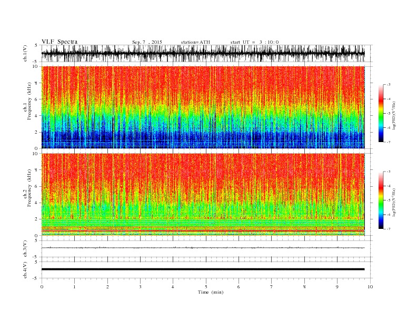The image size is (417, 322).
Task: Click the ch.1 colorbar "log(PSD)(V²/Hz)" label
Action: pos(394,115)
